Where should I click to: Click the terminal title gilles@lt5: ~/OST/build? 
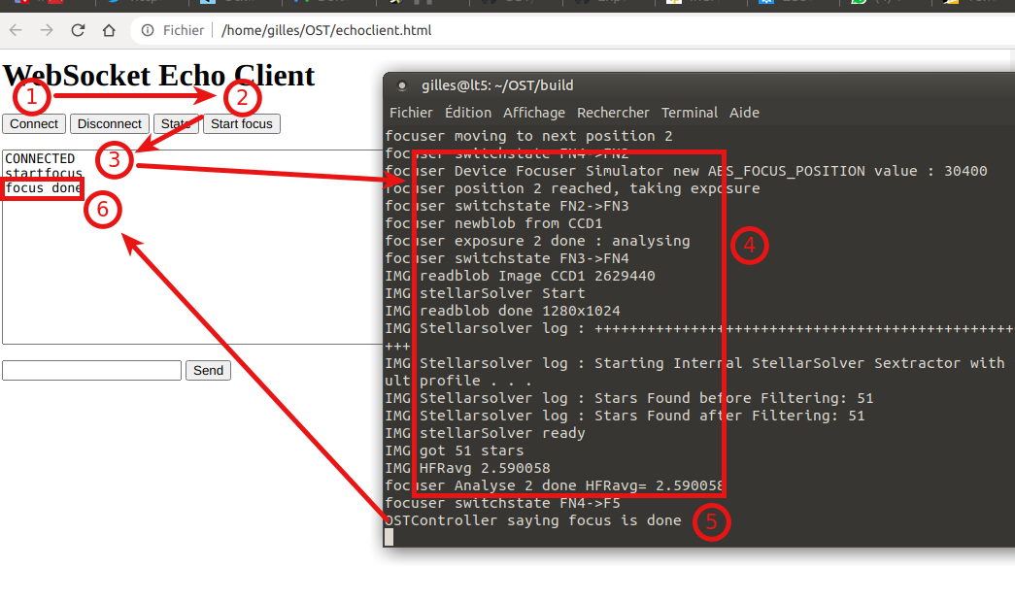[x=497, y=85]
